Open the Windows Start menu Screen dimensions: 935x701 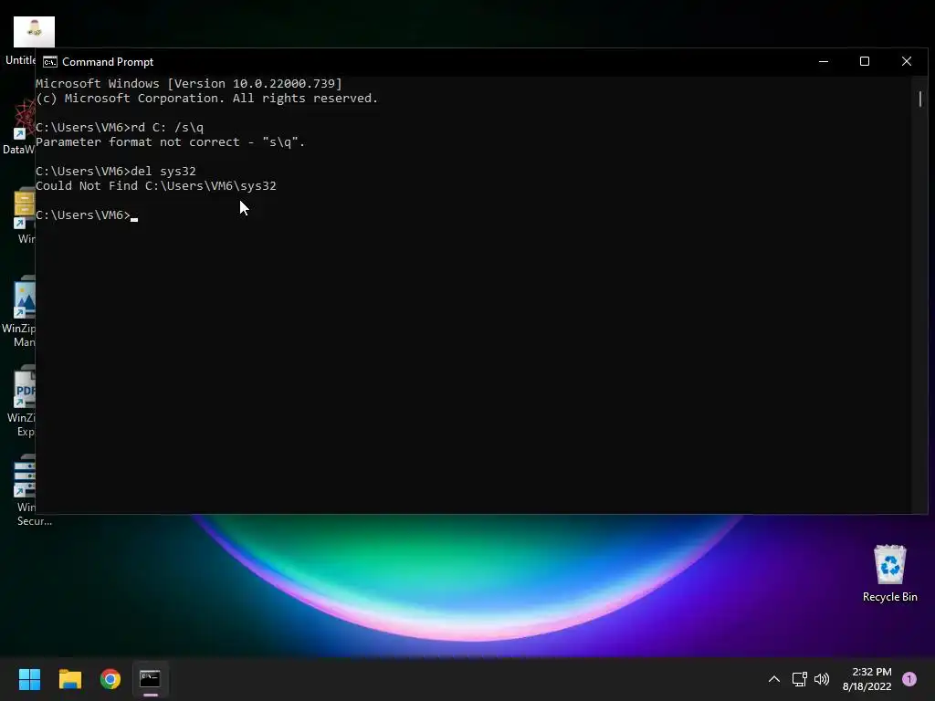click(29, 679)
